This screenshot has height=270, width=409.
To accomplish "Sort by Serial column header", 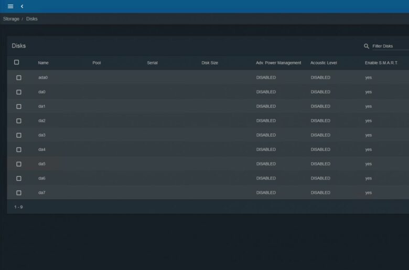I will [x=153, y=63].
